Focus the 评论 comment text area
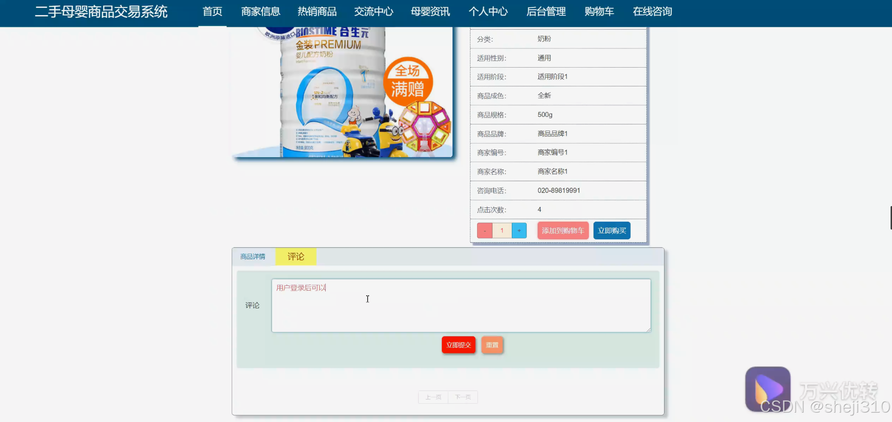Viewport: 892px width, 422px height. pos(461,306)
